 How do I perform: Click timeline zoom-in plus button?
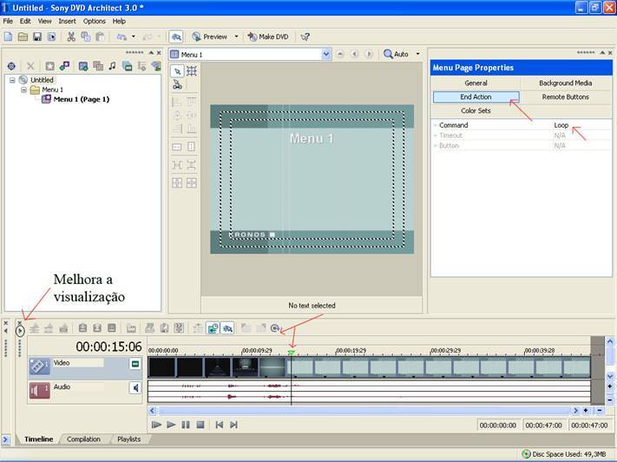click(586, 411)
